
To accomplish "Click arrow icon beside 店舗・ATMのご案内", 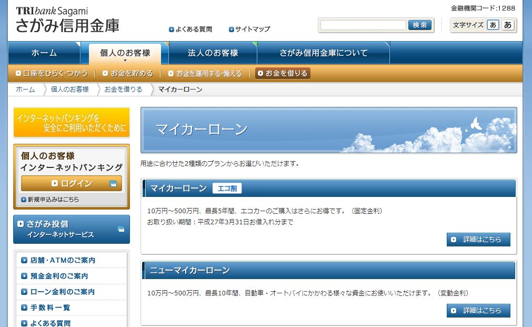I will (24, 261).
